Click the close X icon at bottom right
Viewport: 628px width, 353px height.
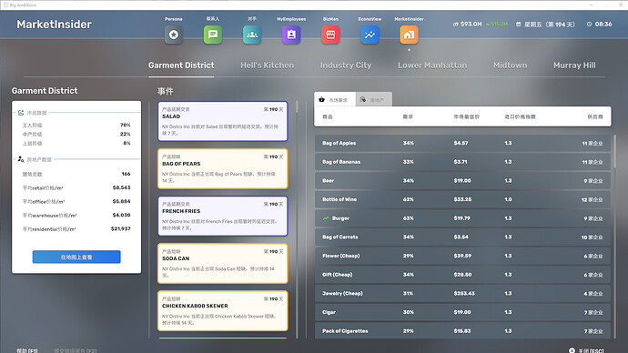pos(572,350)
